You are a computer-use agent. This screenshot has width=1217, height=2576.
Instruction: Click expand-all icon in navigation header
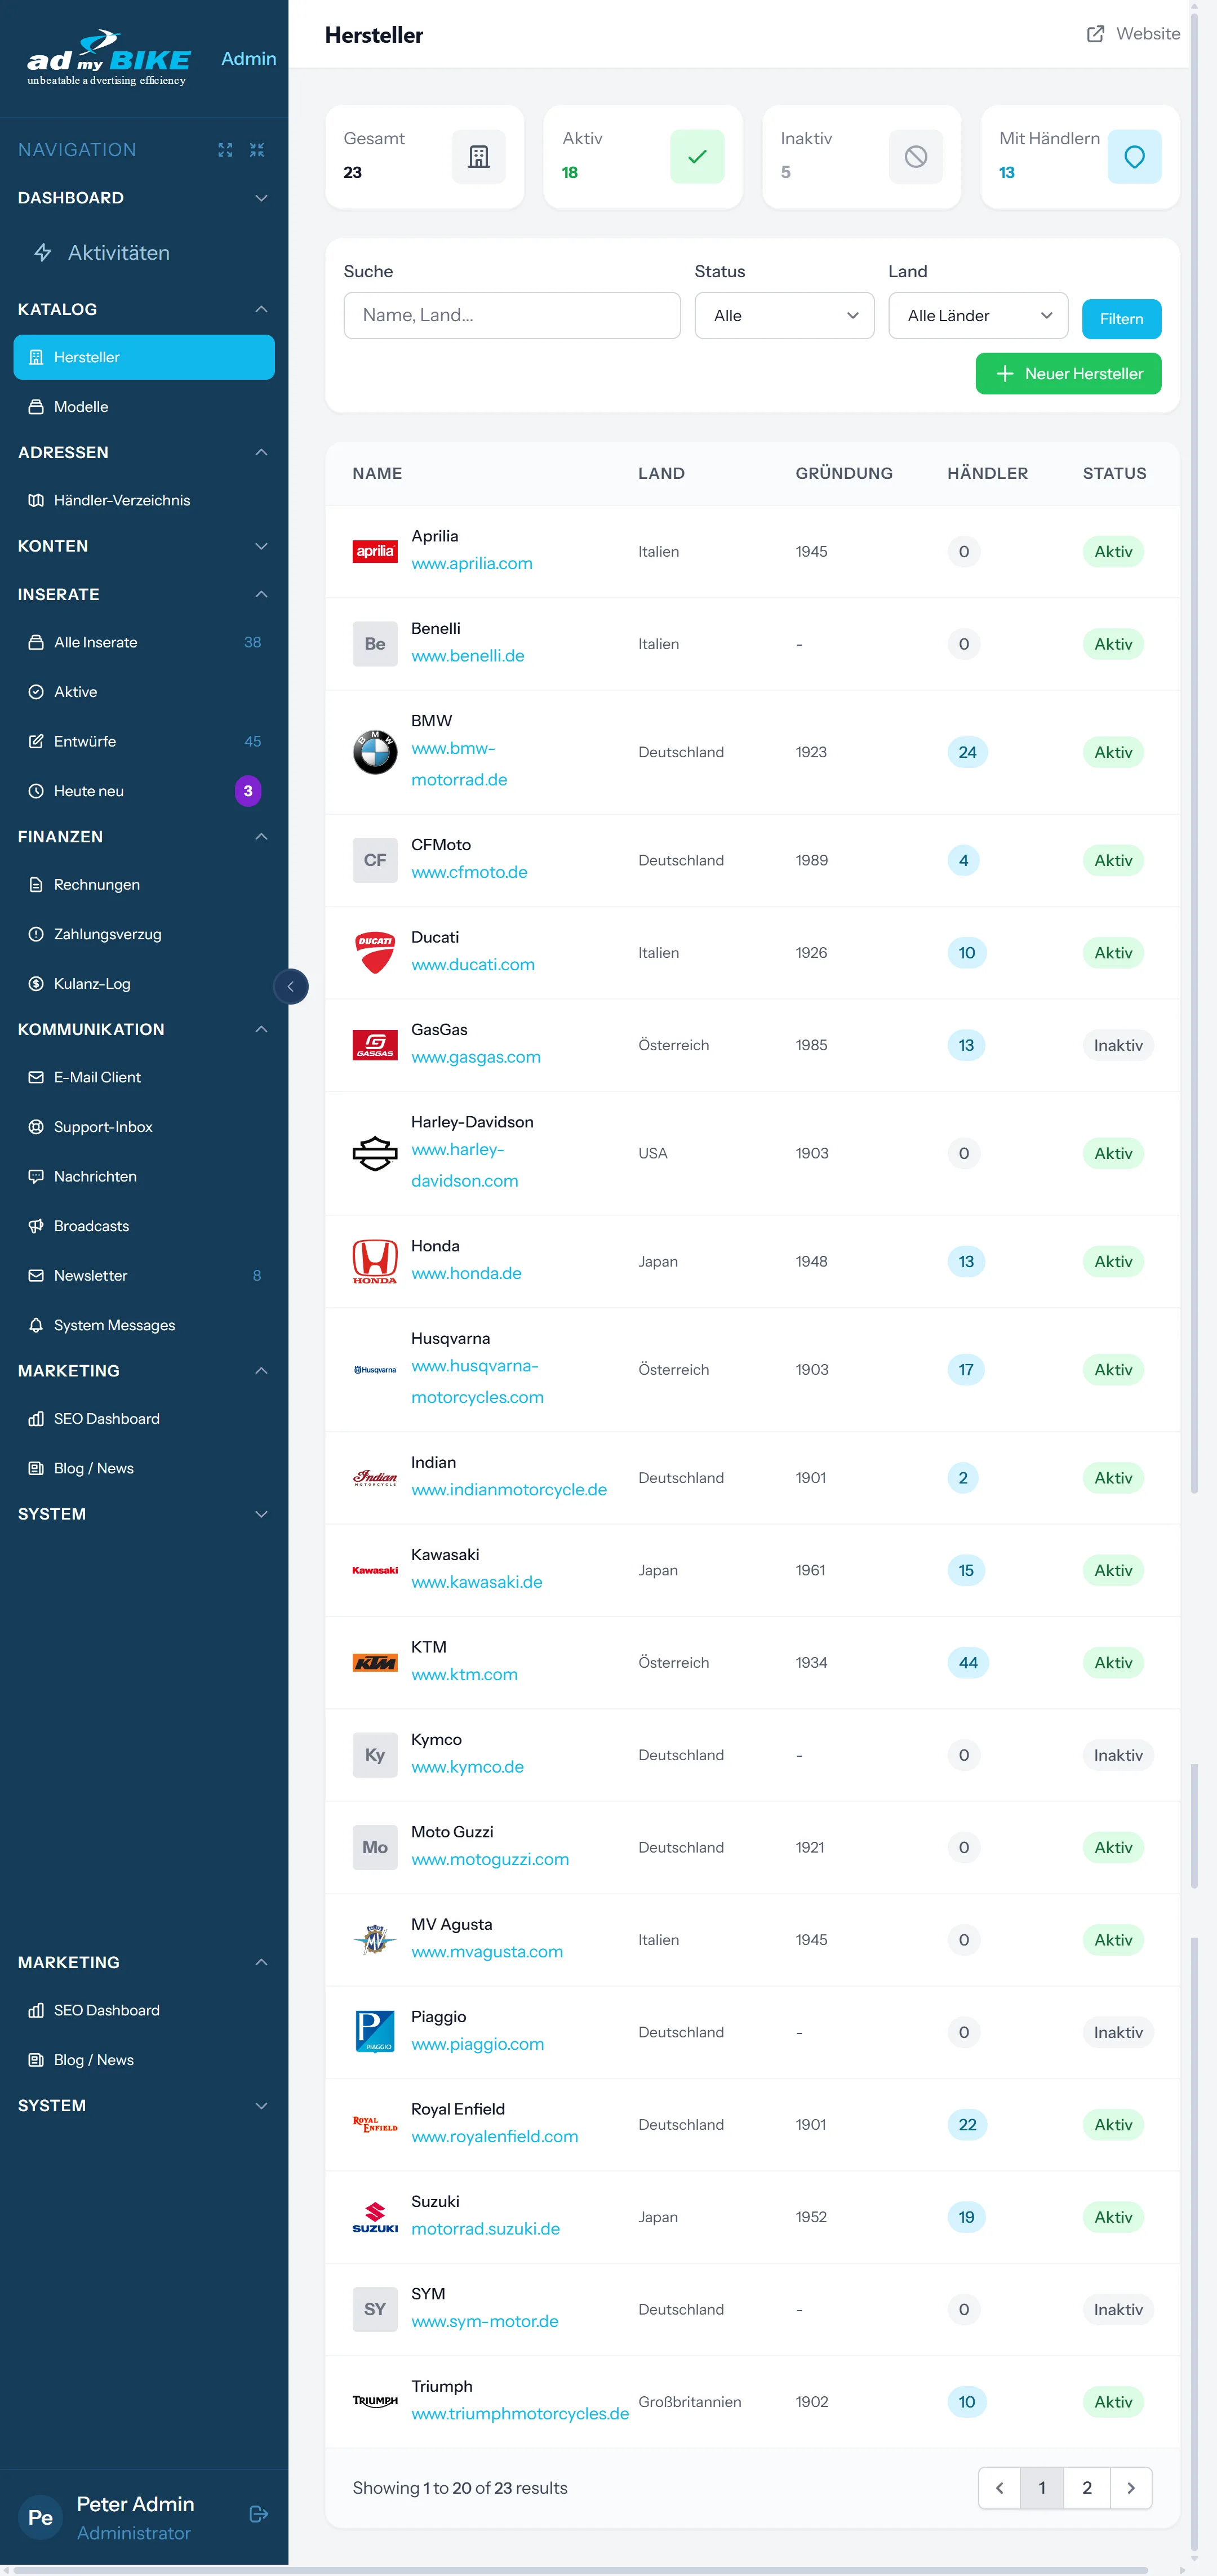[x=225, y=150]
